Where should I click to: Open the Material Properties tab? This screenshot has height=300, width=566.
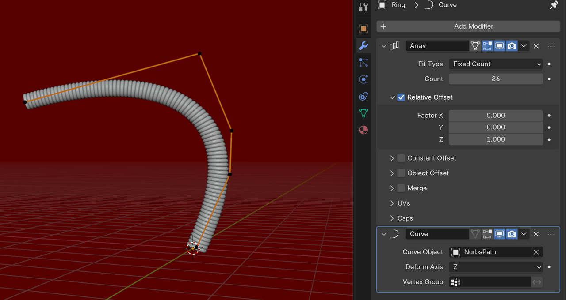pos(363,130)
